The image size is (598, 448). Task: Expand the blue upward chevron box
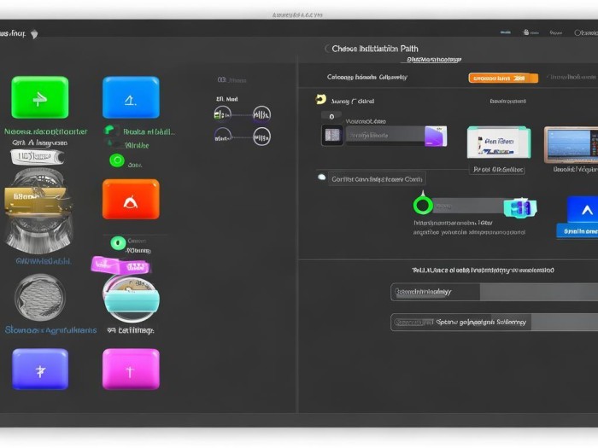[x=583, y=210]
